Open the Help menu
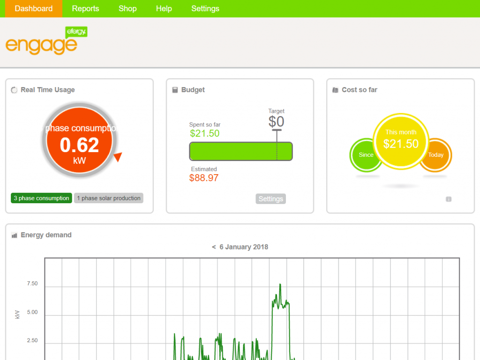480x360 pixels. coord(164,8)
